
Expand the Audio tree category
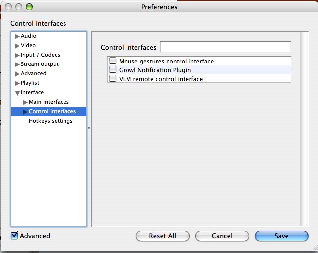coord(17,36)
